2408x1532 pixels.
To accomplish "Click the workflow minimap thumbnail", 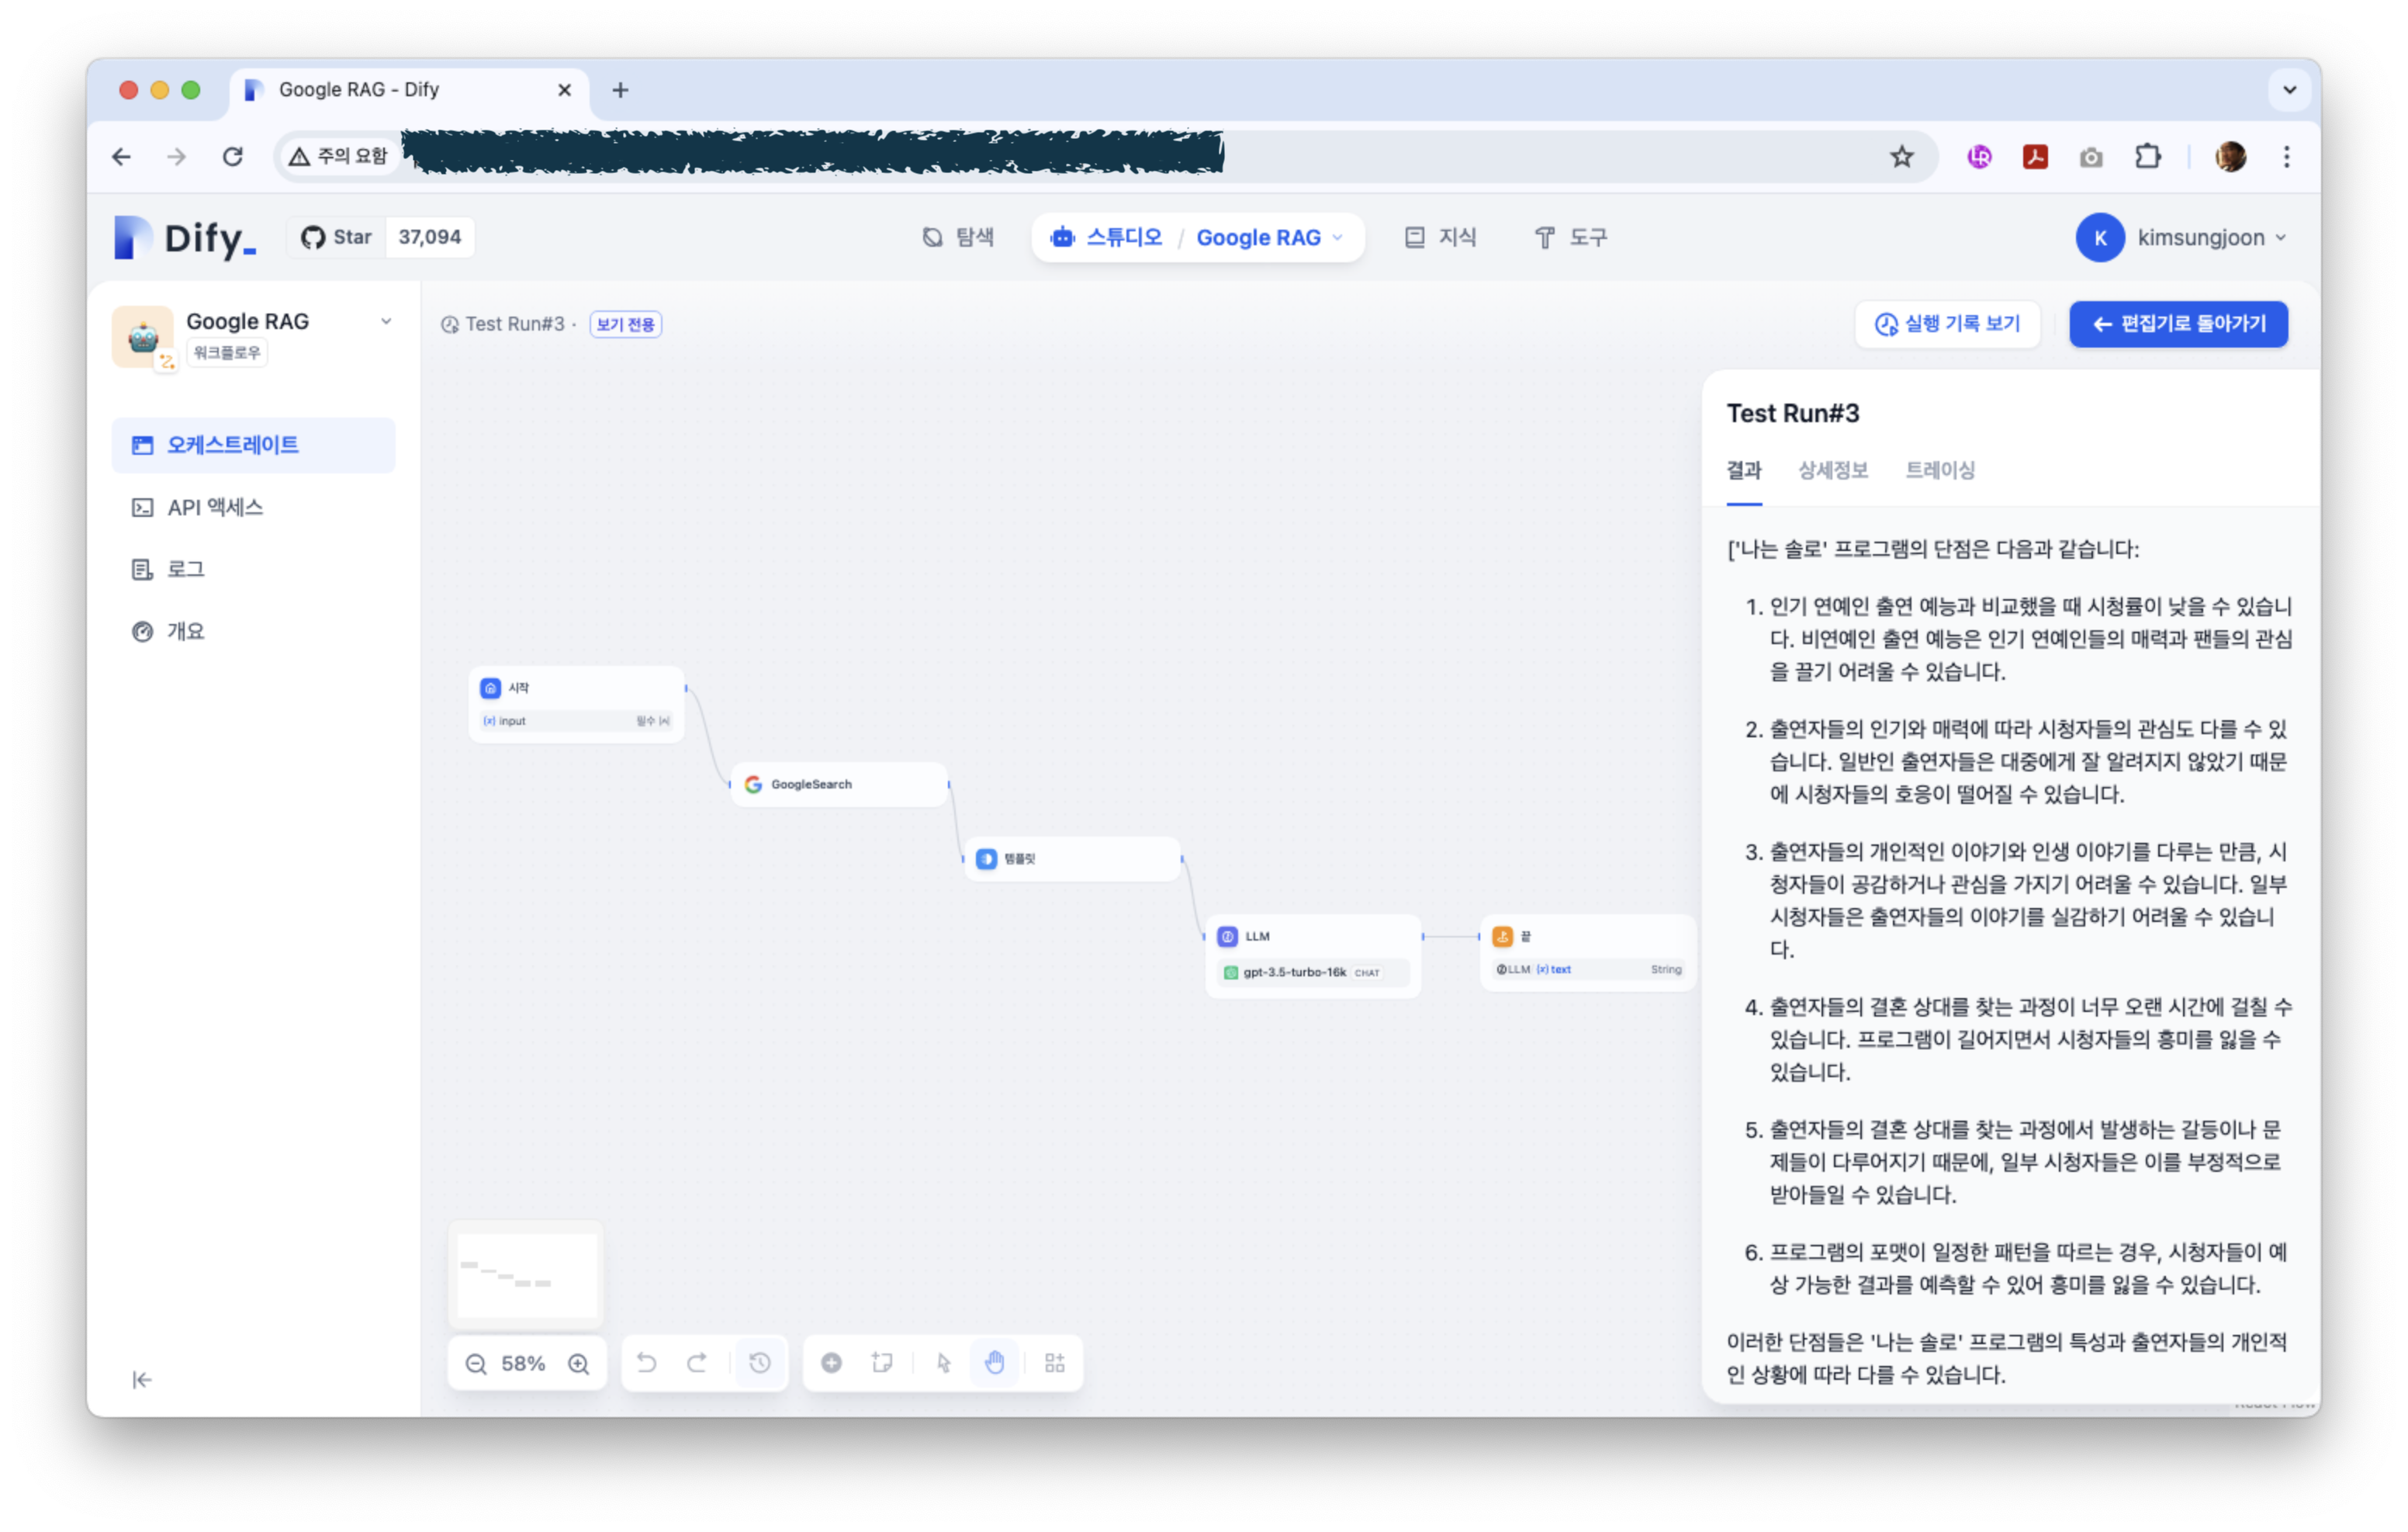I will 526,1275.
